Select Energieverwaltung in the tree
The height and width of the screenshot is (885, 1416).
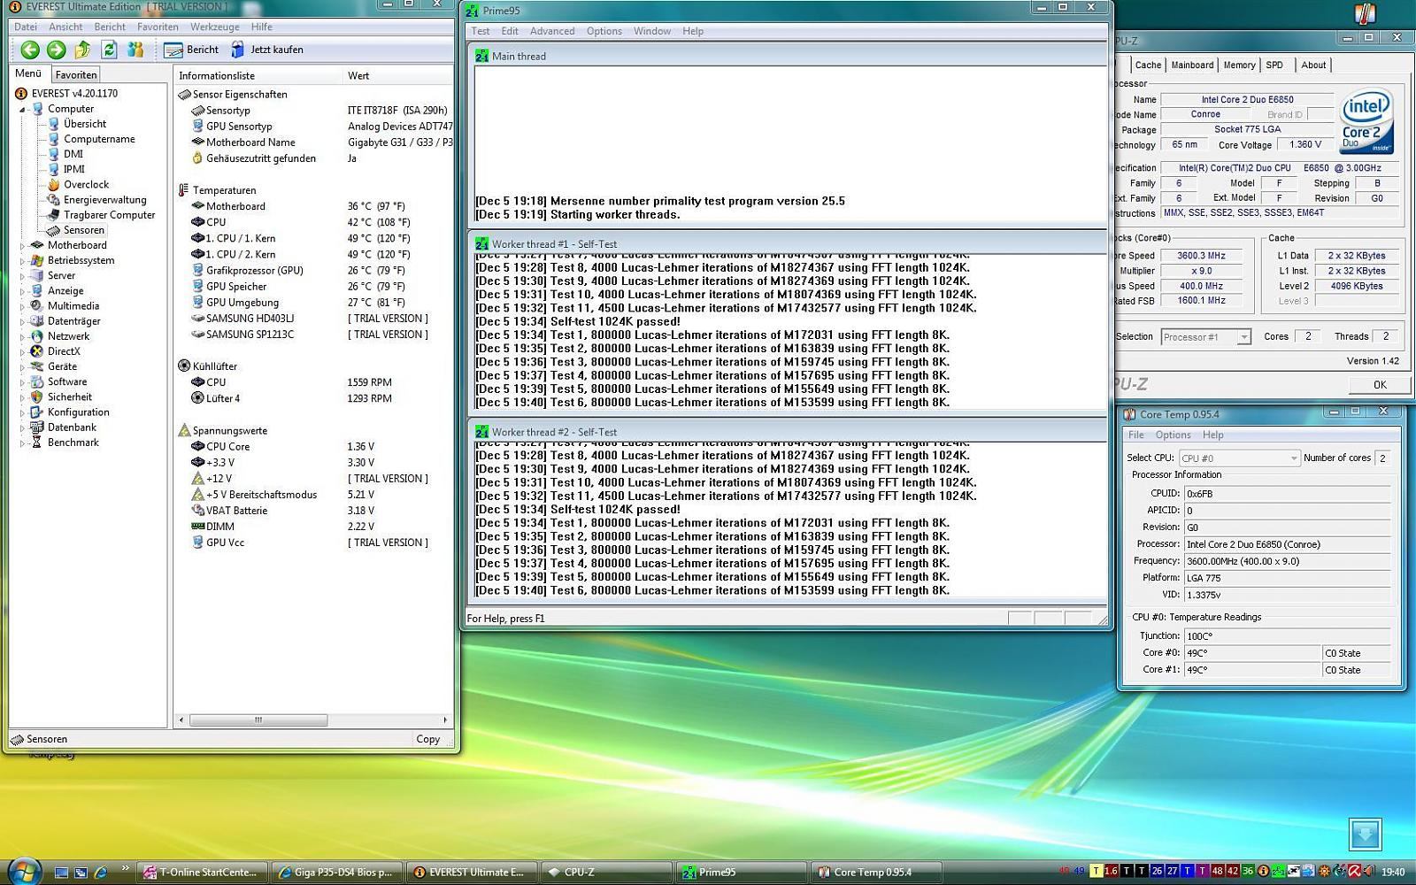click(104, 199)
